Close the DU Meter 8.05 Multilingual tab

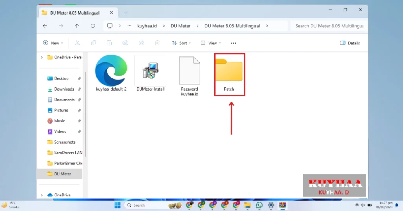pos(111,13)
